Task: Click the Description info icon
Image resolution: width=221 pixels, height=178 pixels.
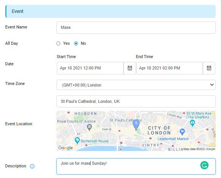Action: point(32,166)
